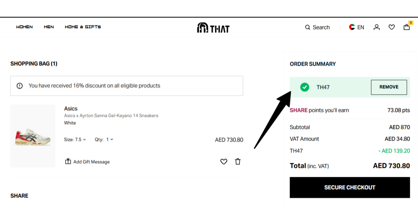
Task: Click the Subtotal AED 870 value
Action: pyautogui.click(x=399, y=127)
